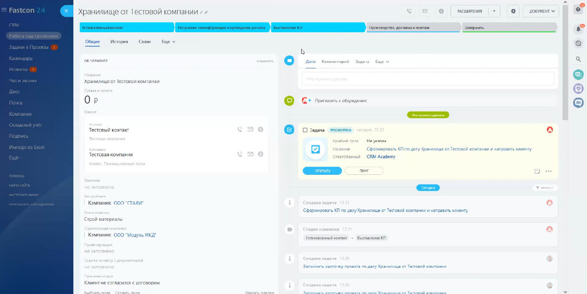Call Тестовая компания via its phone icon
The width and height of the screenshot is (587, 294).
click(240, 154)
